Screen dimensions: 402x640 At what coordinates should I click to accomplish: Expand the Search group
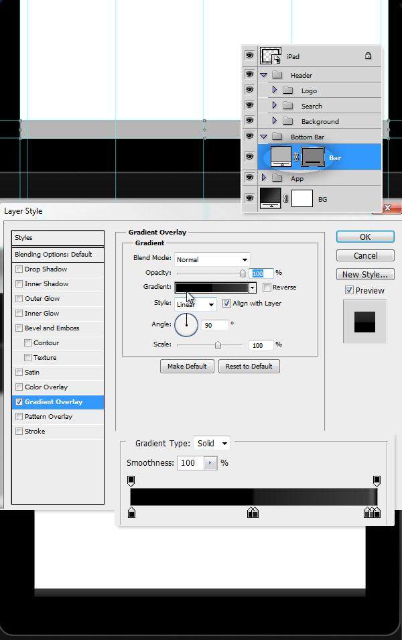(x=274, y=105)
